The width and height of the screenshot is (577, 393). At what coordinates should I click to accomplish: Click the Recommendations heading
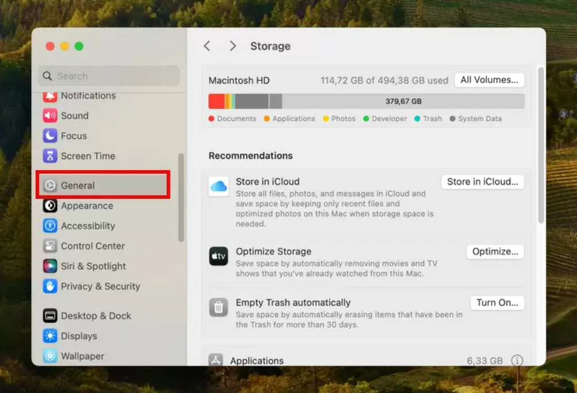(x=250, y=156)
